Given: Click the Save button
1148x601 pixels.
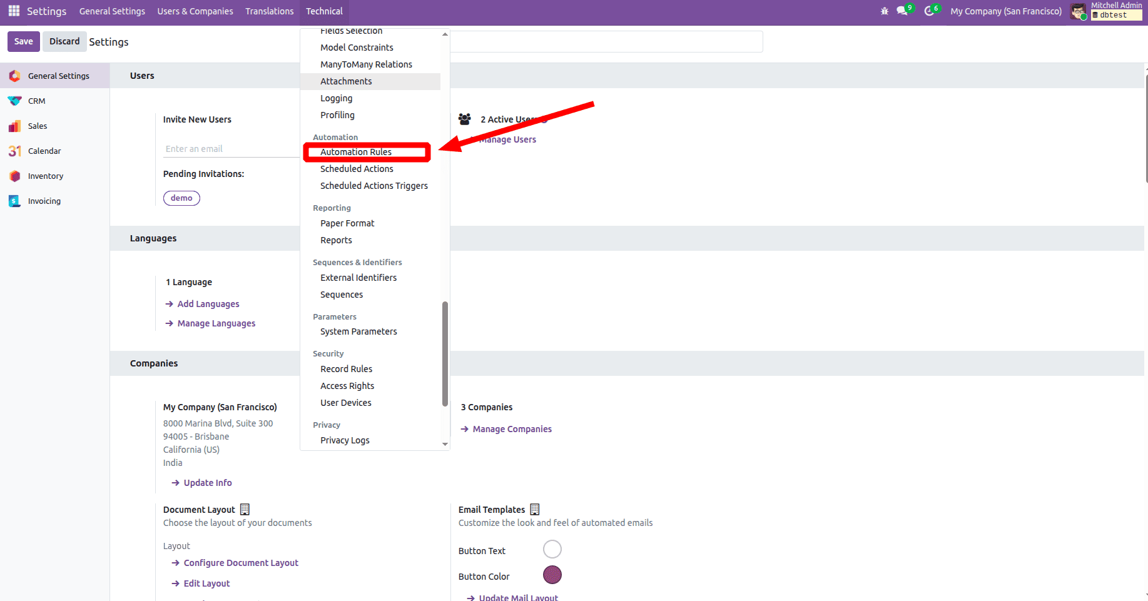Looking at the screenshot, I should click(24, 41).
